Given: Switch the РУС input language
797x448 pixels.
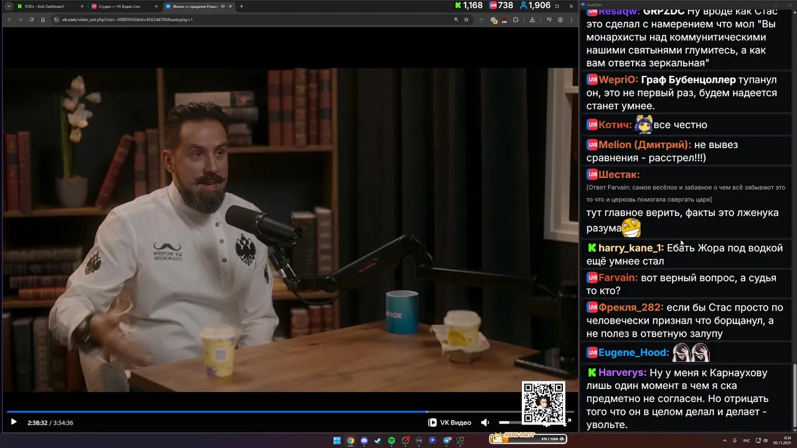Looking at the screenshot, I should [747, 441].
